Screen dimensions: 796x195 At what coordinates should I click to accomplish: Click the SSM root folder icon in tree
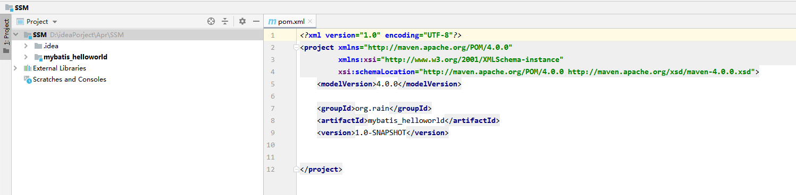[x=28, y=34]
